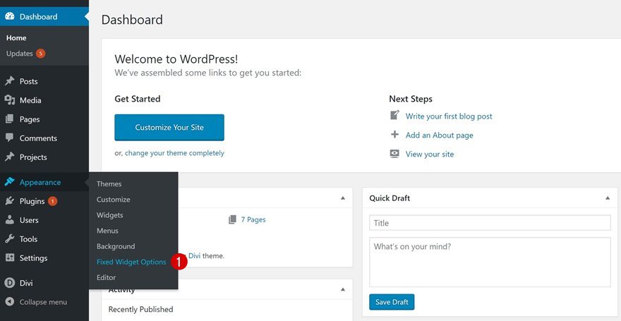
Task: Click the Comments speech bubble icon
Action: click(x=10, y=138)
